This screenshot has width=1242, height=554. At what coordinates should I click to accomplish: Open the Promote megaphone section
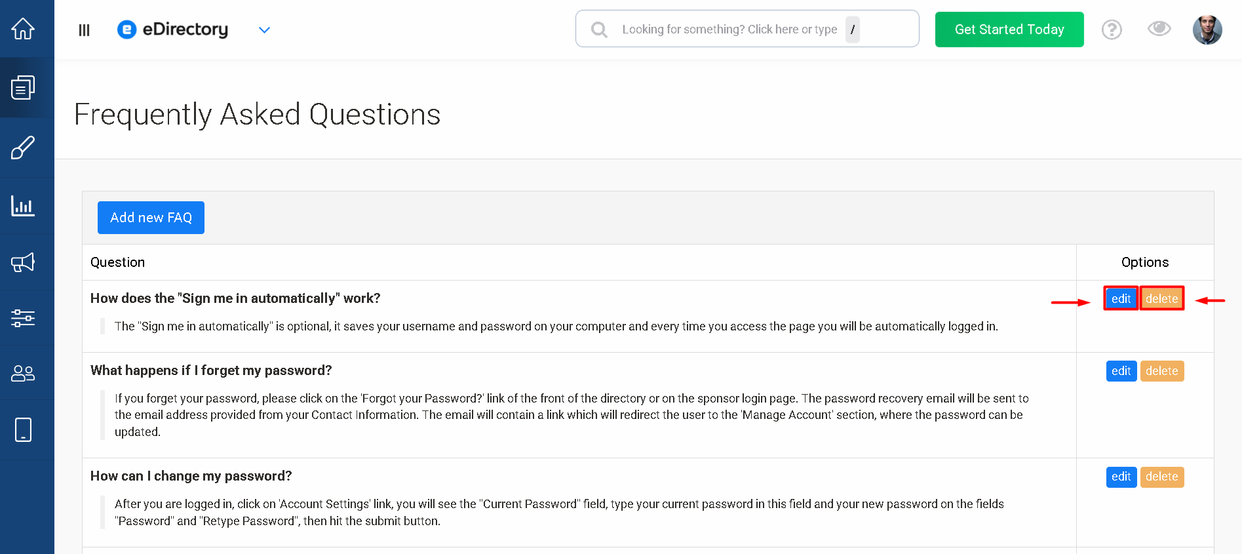tap(23, 263)
